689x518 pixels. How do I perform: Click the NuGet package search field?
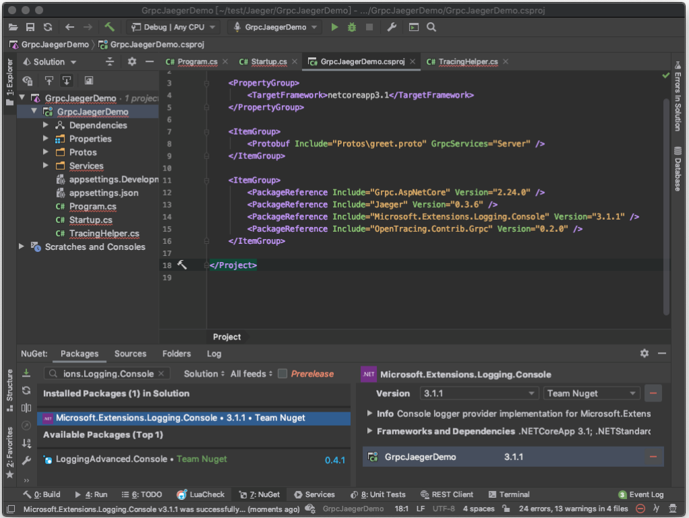coord(107,374)
